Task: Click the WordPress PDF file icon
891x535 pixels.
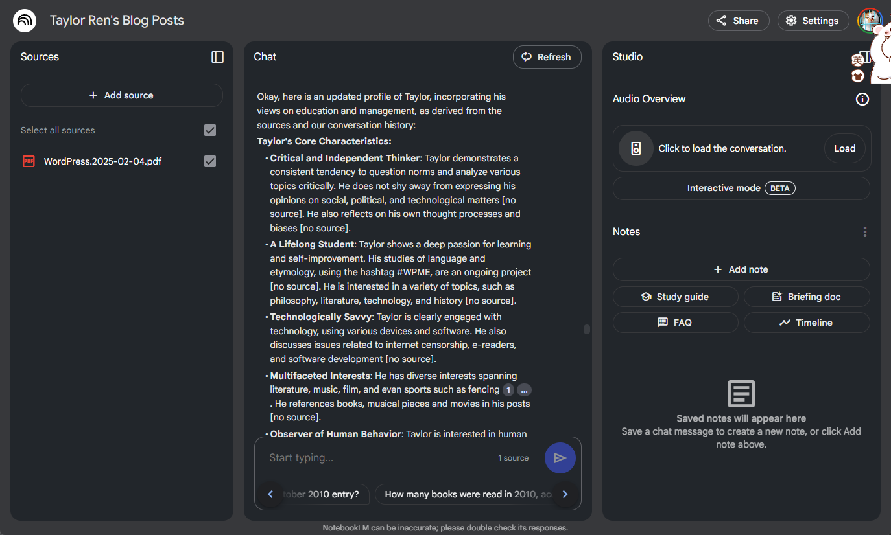Action: [29, 161]
